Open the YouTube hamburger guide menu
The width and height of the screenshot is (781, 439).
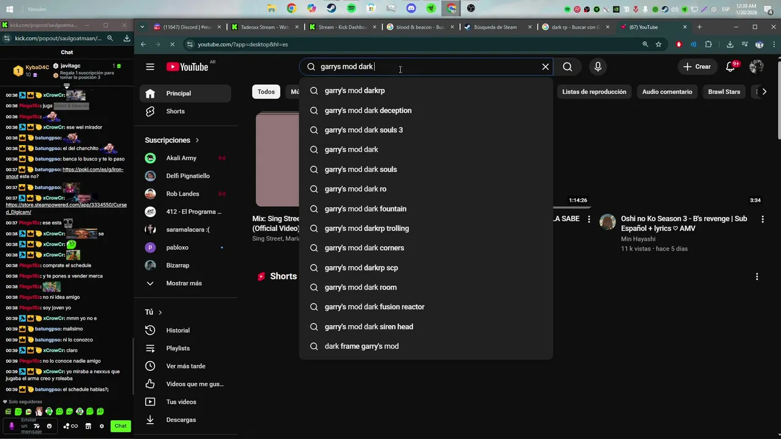(150, 66)
